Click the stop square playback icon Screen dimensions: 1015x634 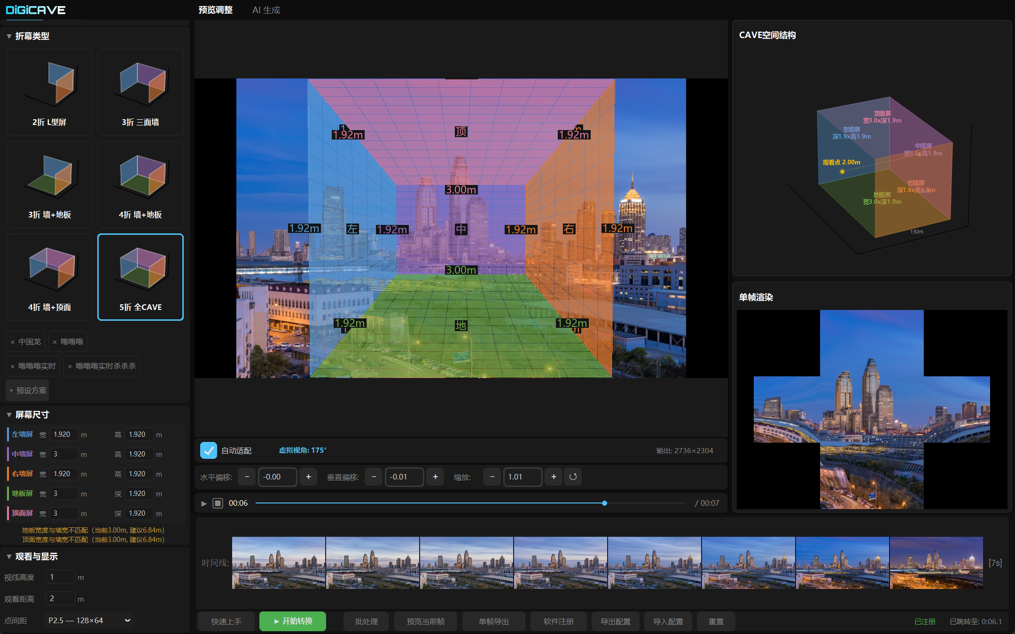pyautogui.click(x=218, y=503)
